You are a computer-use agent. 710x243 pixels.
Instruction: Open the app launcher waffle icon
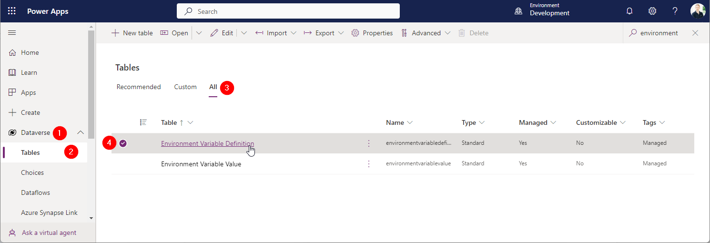12,11
